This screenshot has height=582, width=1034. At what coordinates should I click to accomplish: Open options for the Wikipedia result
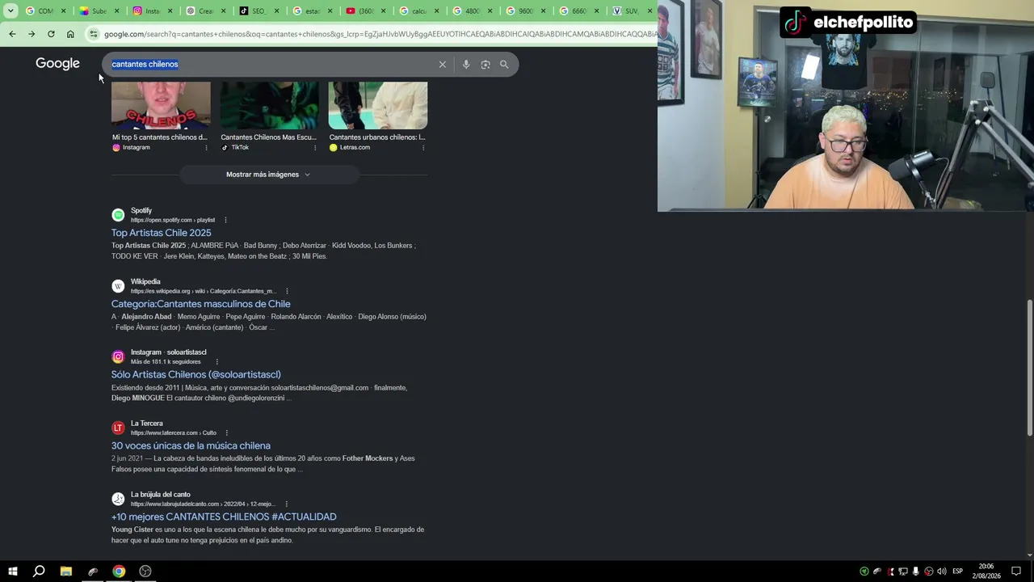[287, 291]
